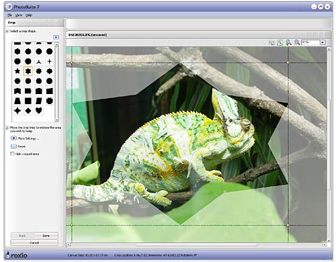
Task: Choose the rounded four-point star shape
Action: [17, 111]
